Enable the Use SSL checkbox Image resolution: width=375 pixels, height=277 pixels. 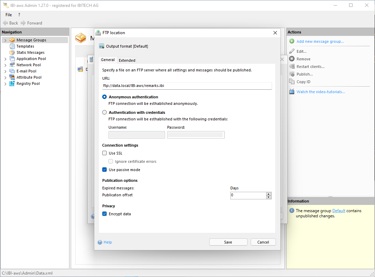click(x=105, y=153)
